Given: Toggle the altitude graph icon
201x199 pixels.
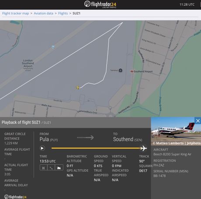Looking at the screenshot, I should tap(59, 167).
